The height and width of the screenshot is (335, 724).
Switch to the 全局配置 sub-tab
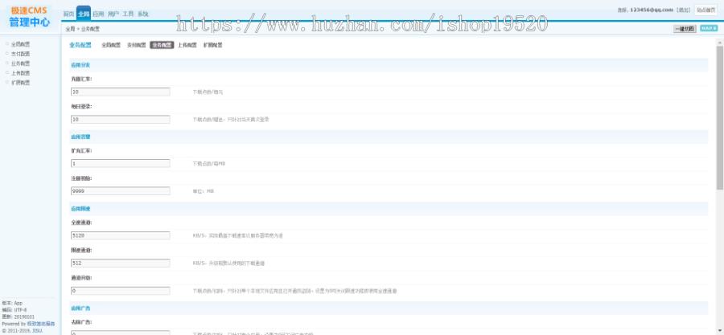point(111,45)
